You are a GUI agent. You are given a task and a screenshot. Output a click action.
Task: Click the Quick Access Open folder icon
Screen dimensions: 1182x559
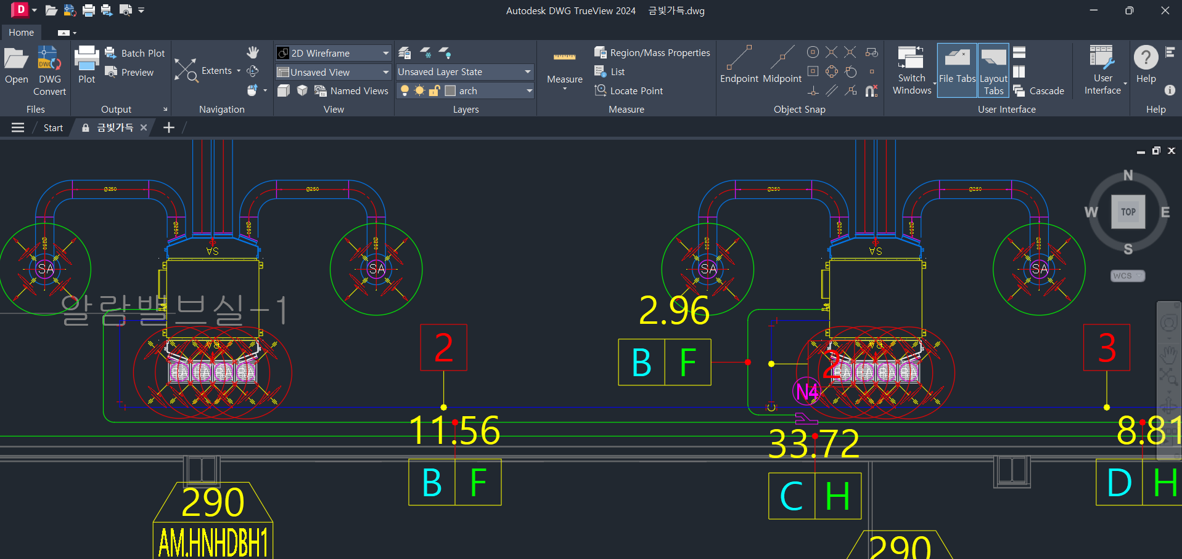click(x=51, y=10)
